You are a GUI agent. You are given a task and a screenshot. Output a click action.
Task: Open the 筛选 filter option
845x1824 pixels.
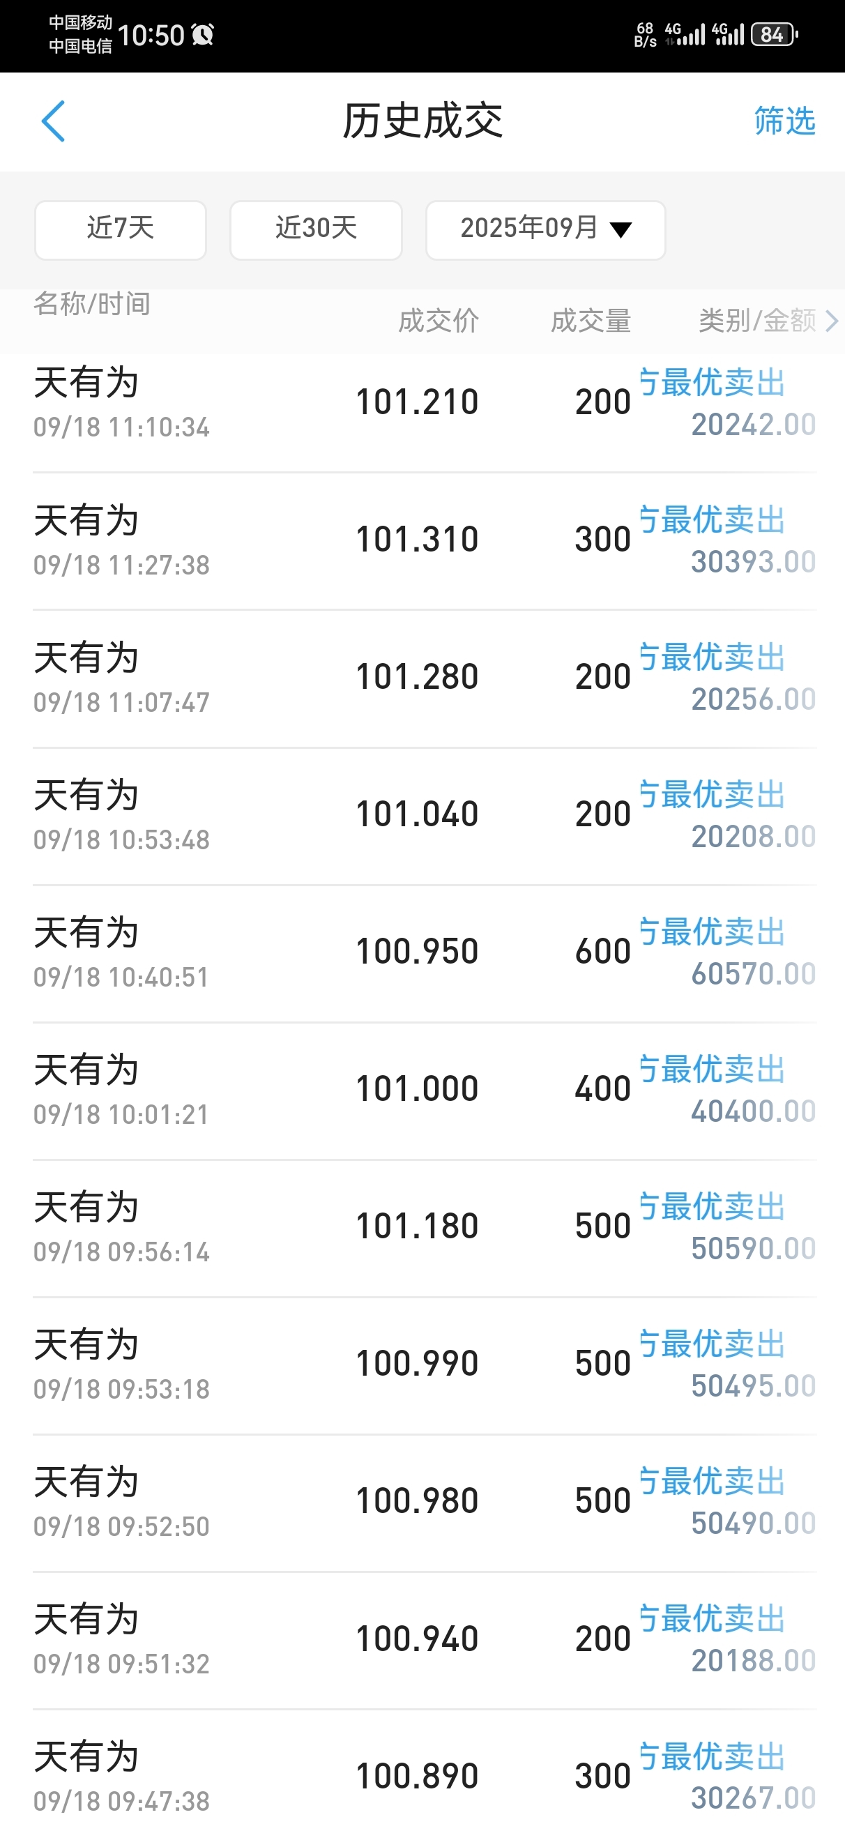pos(784,121)
